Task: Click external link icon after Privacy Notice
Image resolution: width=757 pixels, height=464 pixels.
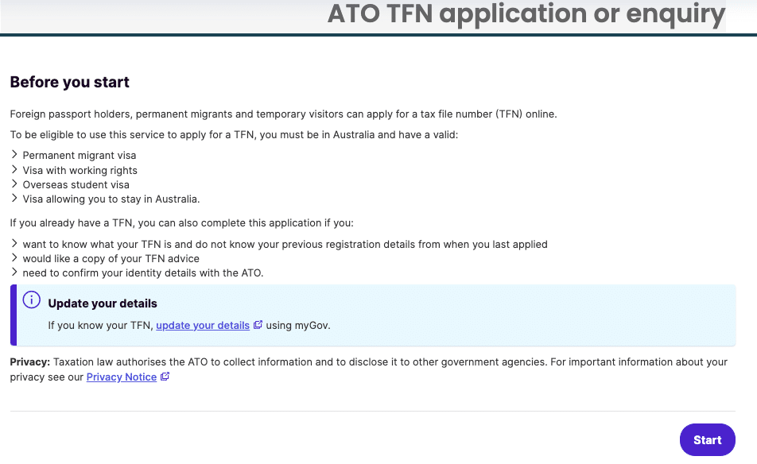Action: pyautogui.click(x=165, y=377)
